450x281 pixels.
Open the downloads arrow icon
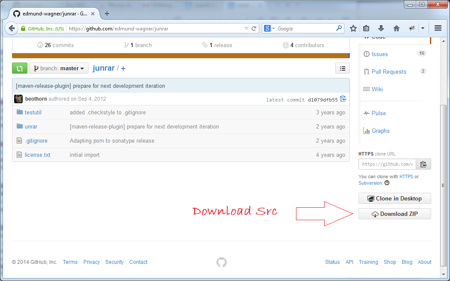(381, 28)
